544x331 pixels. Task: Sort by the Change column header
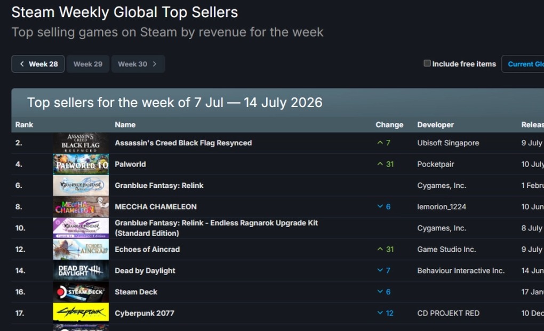pyautogui.click(x=389, y=125)
